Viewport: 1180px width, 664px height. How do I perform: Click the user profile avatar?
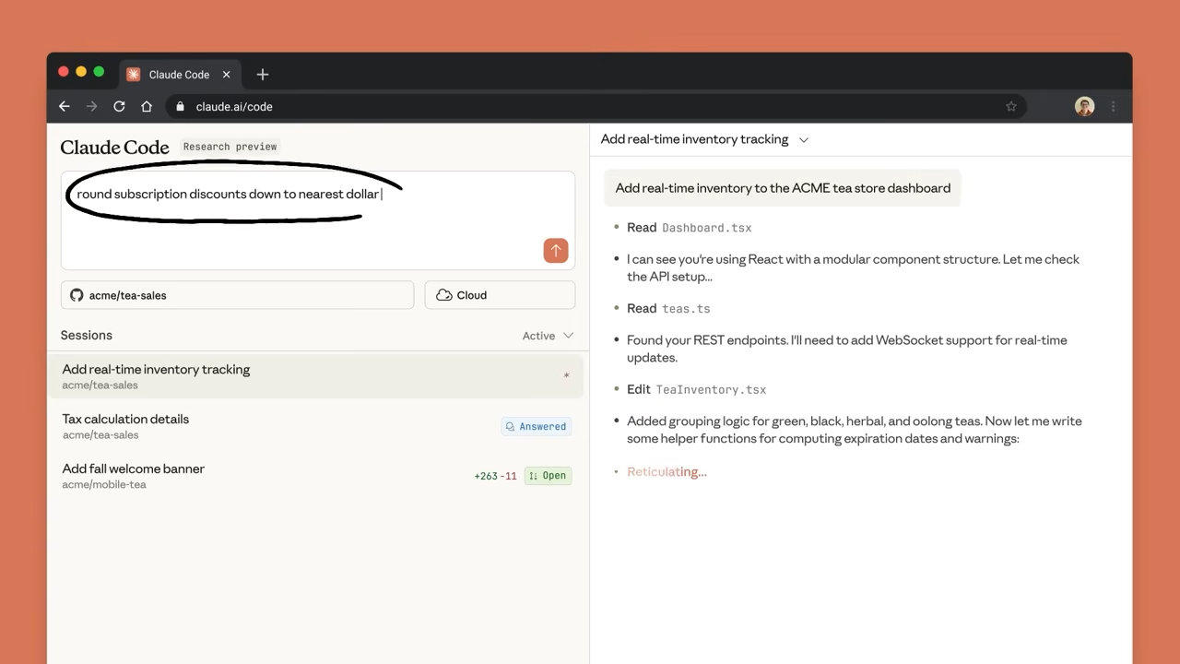(1084, 107)
